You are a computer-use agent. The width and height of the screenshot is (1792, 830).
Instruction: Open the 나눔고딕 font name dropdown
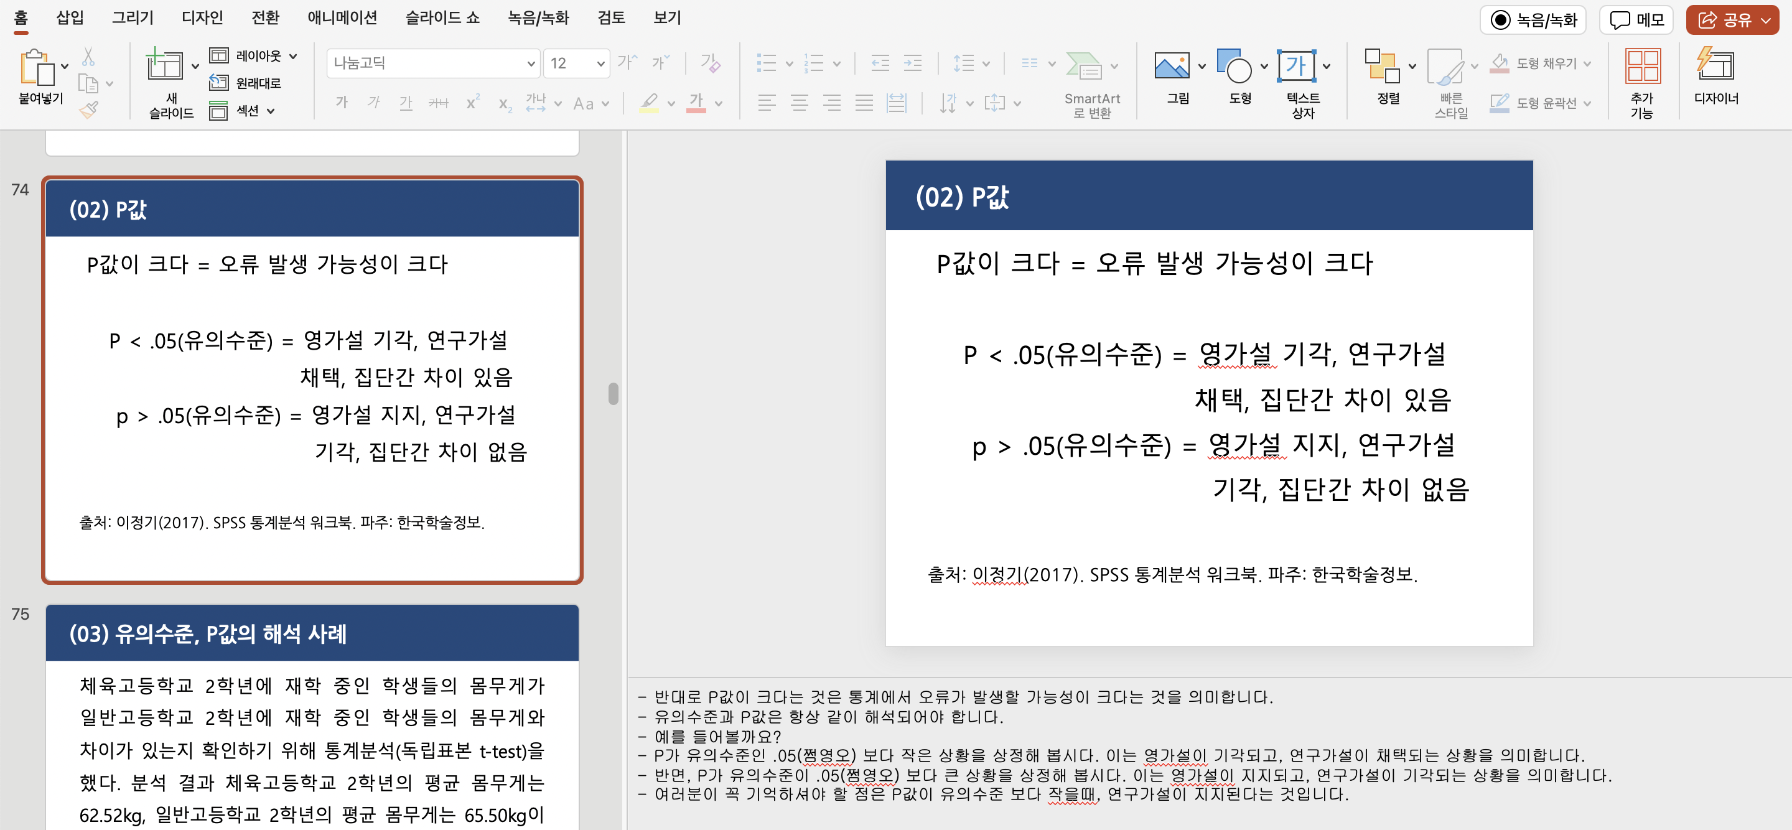pyautogui.click(x=531, y=63)
